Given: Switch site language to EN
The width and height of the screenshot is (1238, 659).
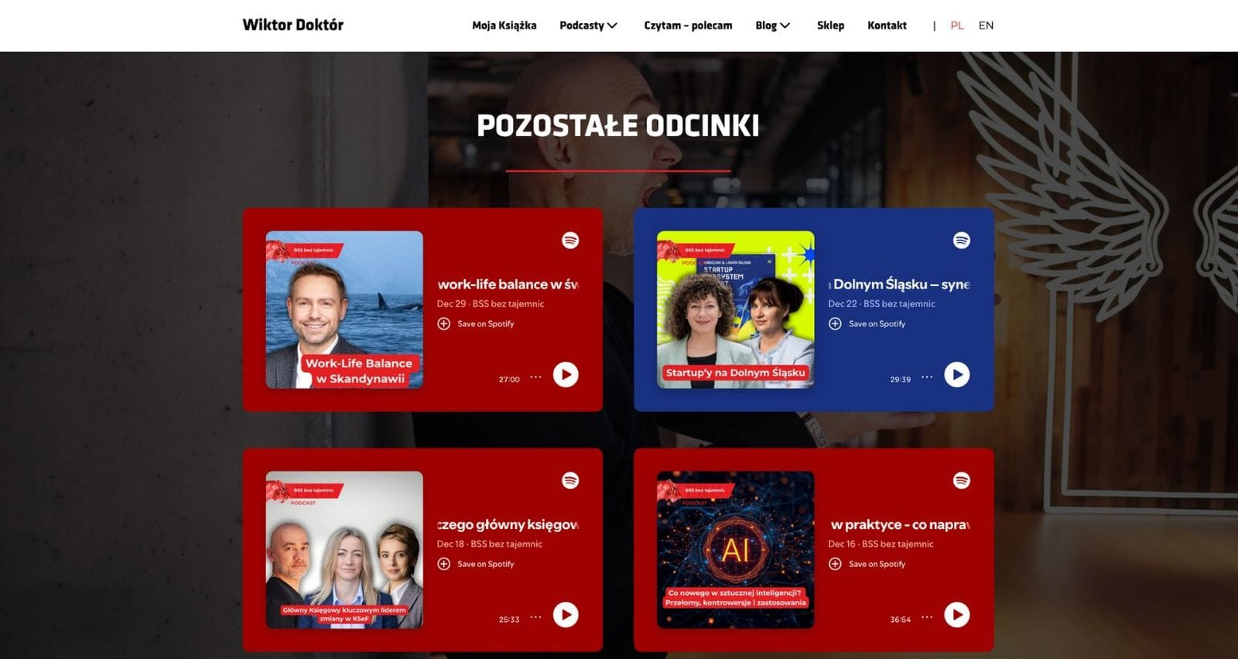Looking at the screenshot, I should [986, 26].
